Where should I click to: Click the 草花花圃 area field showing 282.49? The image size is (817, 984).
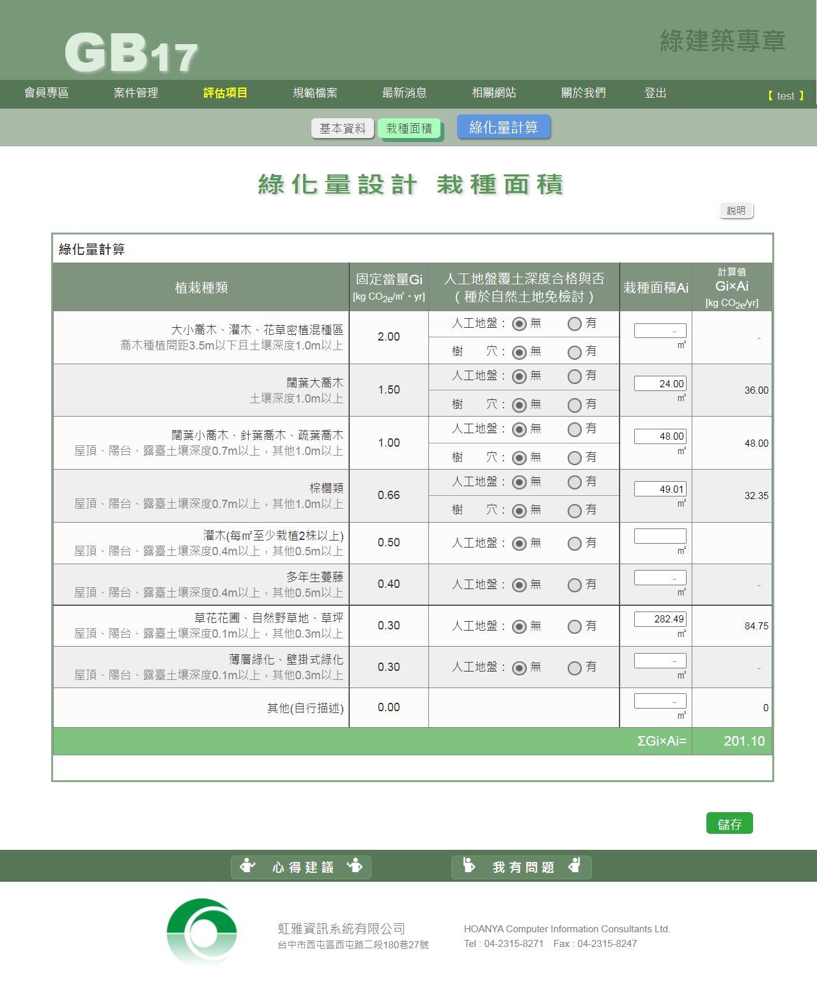point(660,619)
